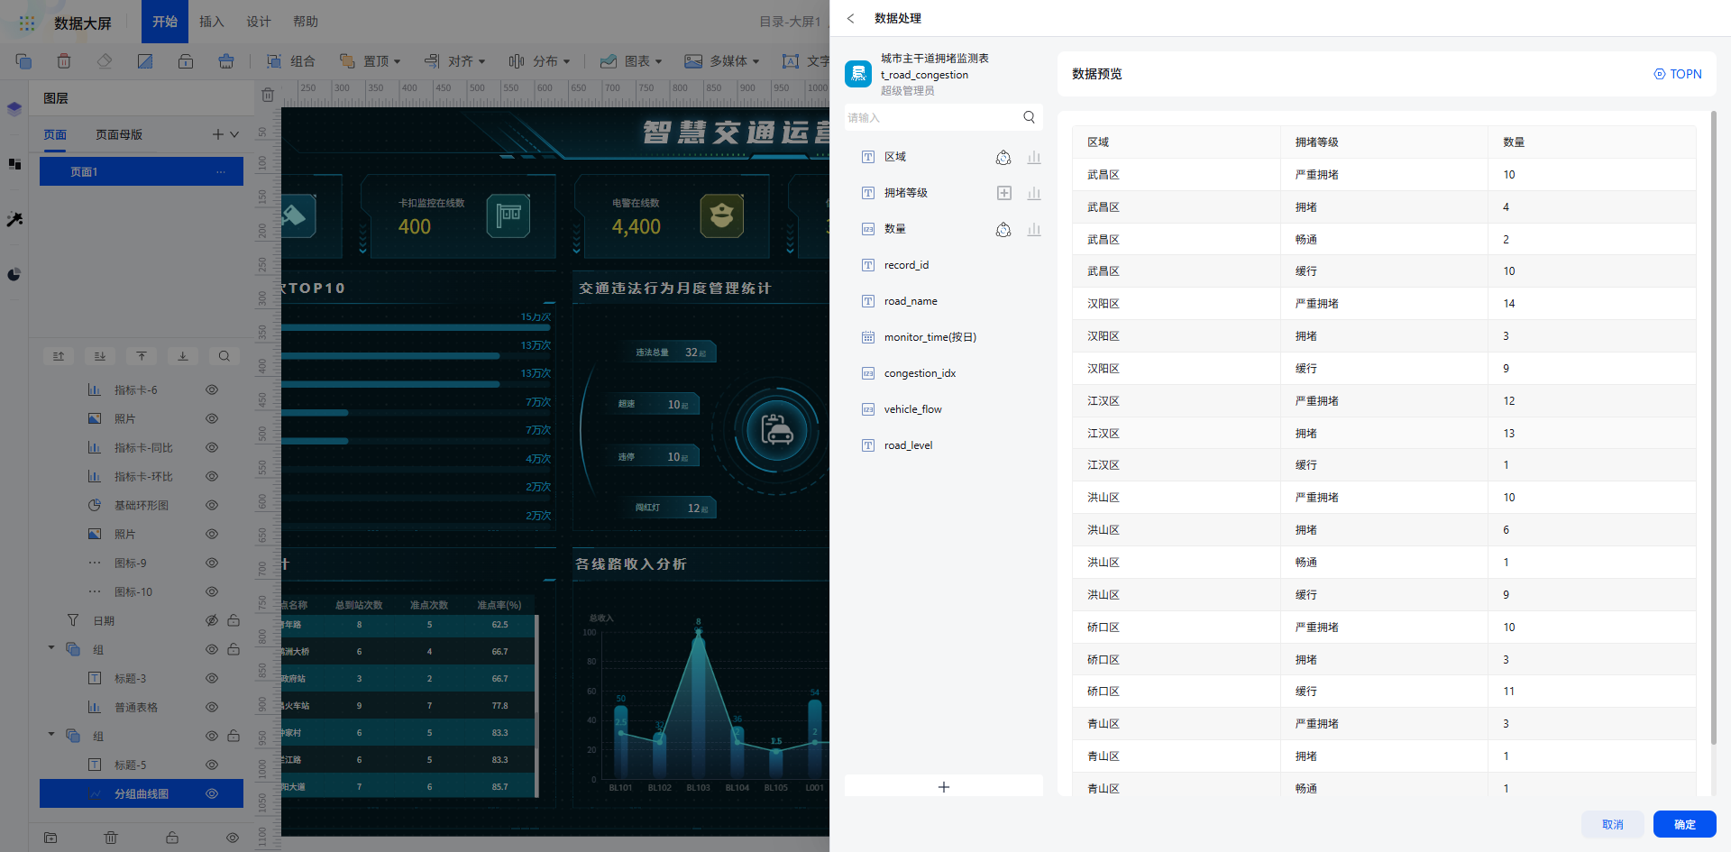Open the app grid launcher icon
This screenshot has width=1731, height=852.
pyautogui.click(x=27, y=23)
